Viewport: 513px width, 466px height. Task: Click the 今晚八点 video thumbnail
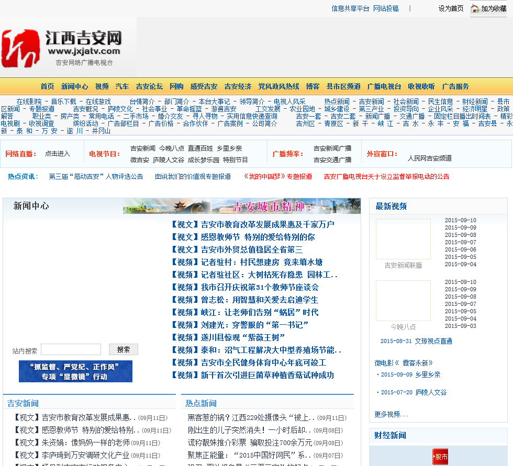click(403, 301)
